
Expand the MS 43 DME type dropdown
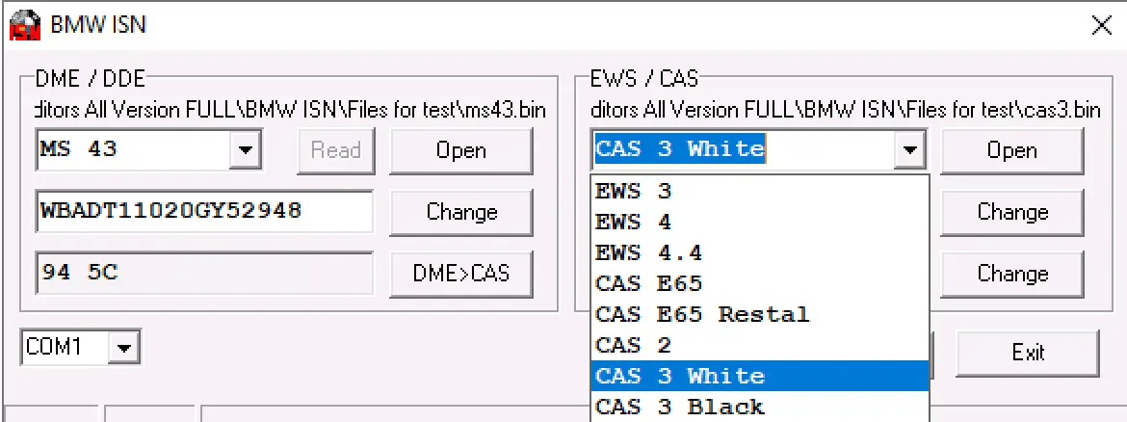[245, 150]
